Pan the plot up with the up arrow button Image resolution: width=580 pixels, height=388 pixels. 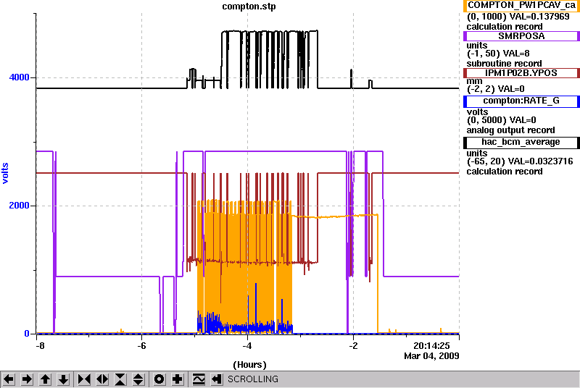[x=45, y=379]
